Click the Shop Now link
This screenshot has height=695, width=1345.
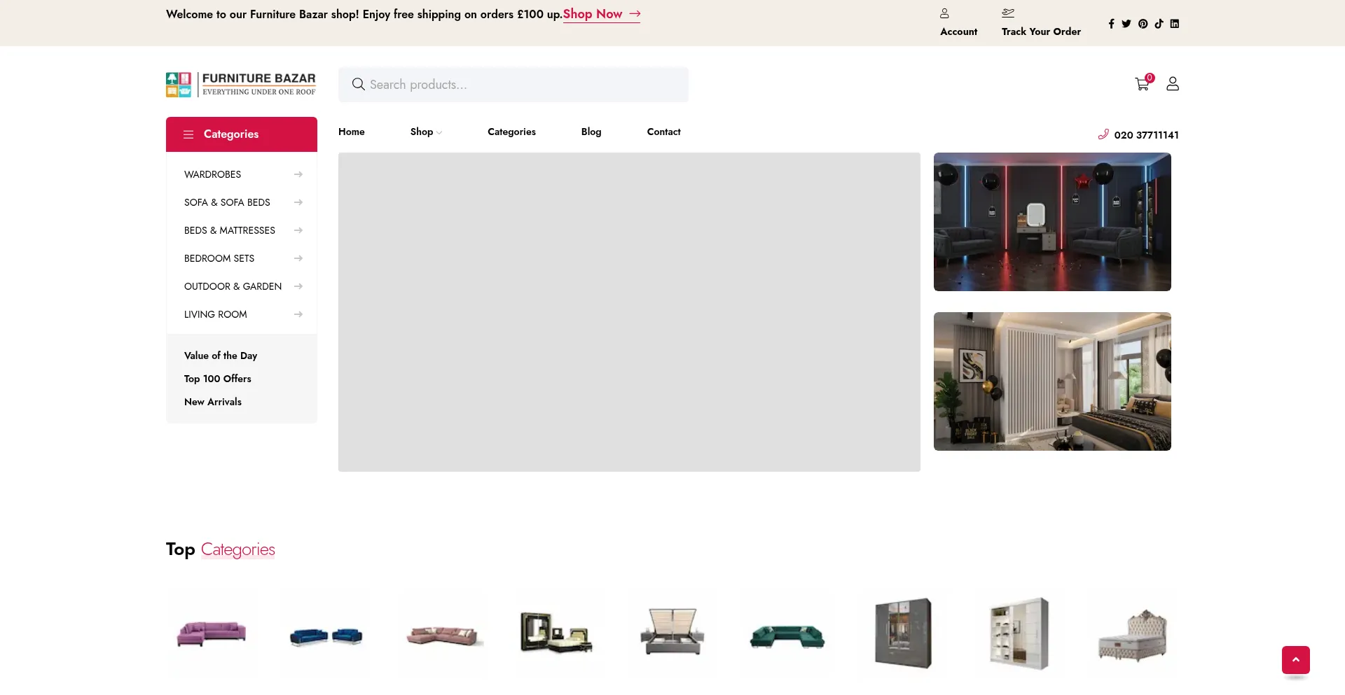[x=601, y=14]
